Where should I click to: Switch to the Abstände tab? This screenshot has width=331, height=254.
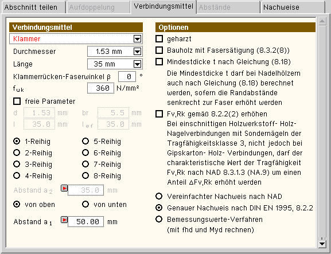pyautogui.click(x=228, y=7)
